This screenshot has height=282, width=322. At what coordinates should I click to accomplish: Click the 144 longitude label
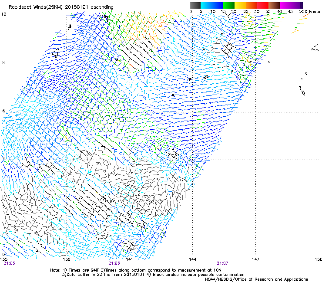tap(192, 259)
